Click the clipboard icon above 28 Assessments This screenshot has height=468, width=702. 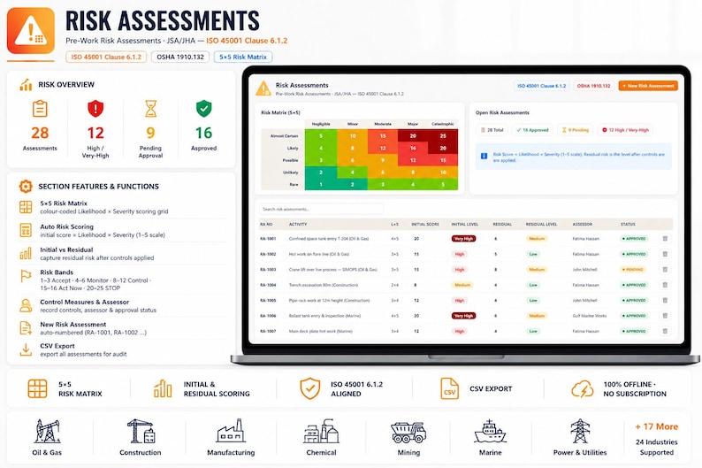(x=40, y=109)
